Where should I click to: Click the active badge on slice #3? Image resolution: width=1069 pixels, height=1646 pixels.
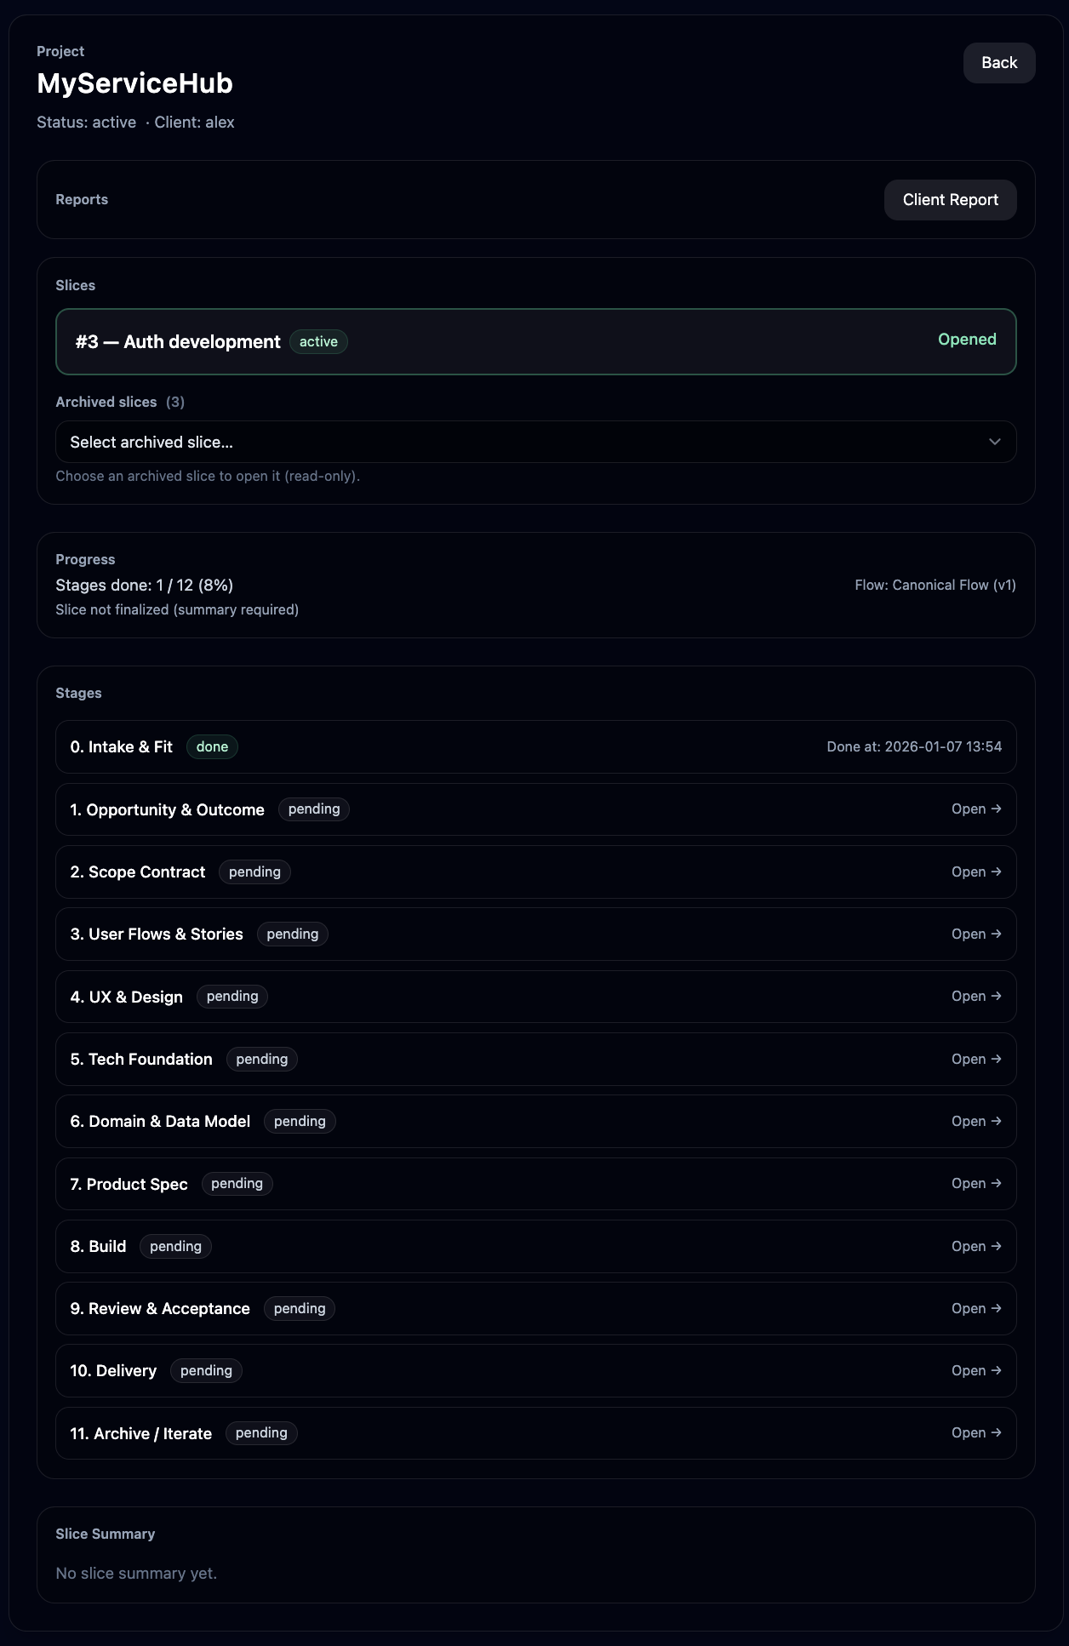pos(318,342)
